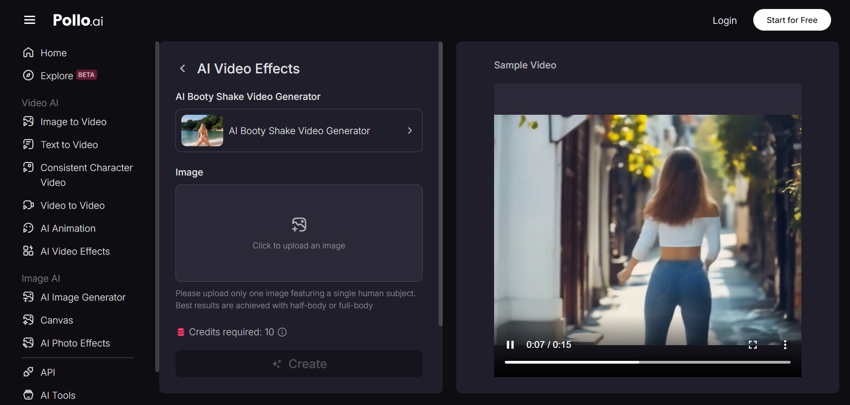
Task: Click the sidebar scrollbar
Action: pyautogui.click(x=157, y=207)
